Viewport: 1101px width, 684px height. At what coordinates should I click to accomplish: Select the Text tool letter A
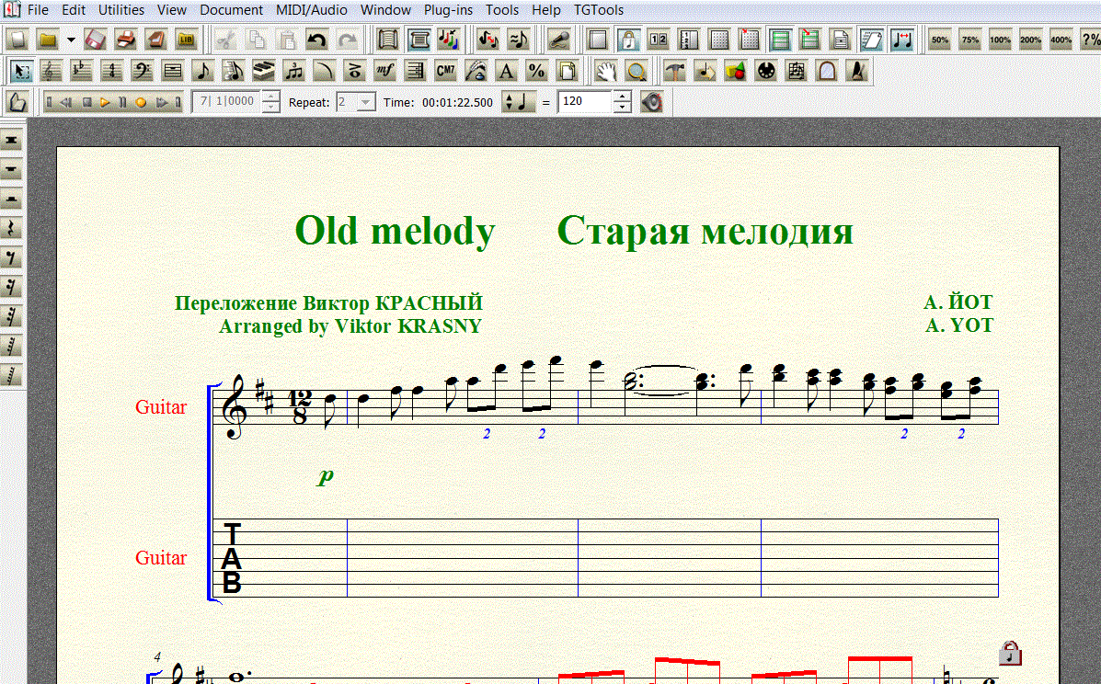tap(506, 71)
